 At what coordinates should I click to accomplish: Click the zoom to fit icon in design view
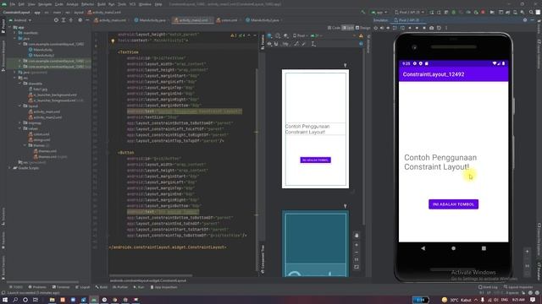point(357,267)
